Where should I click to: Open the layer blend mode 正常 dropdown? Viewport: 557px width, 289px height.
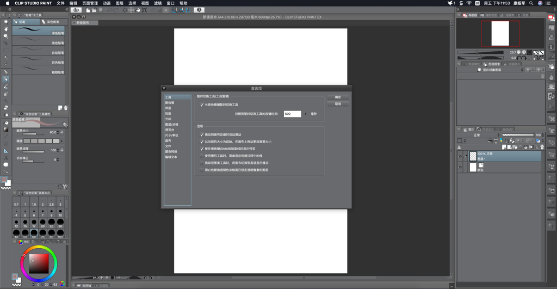[x=479, y=135]
